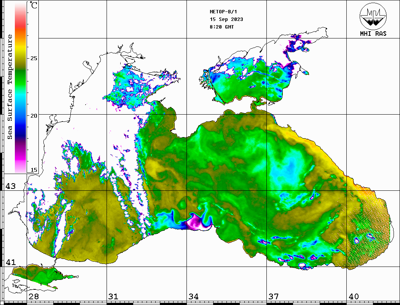The image size is (400, 305).
Task: Click the 34 longitude label
Action: (193, 297)
